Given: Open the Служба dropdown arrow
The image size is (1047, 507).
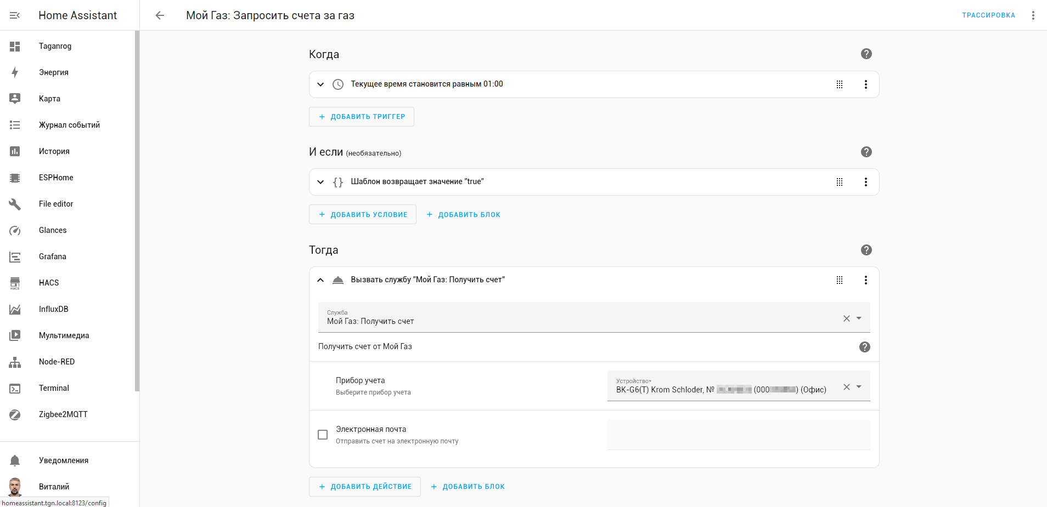Looking at the screenshot, I should click(859, 318).
